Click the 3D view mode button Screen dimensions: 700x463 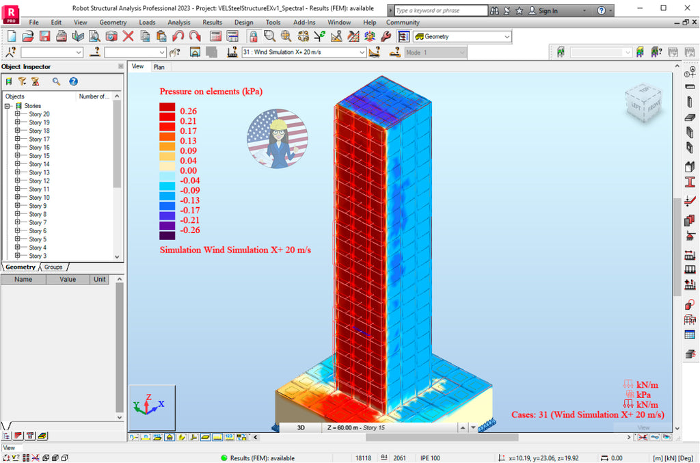(301, 427)
